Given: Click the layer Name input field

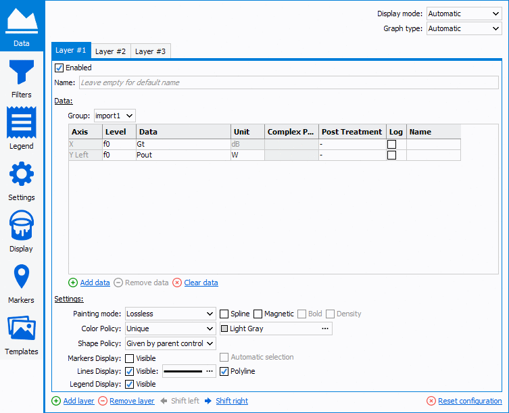Looking at the screenshot, I should point(289,82).
